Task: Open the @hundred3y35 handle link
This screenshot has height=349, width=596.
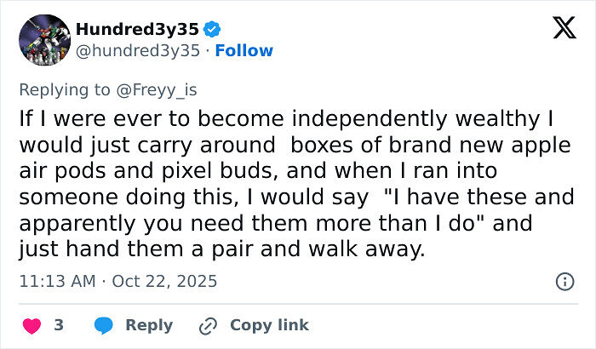Action: point(138,50)
